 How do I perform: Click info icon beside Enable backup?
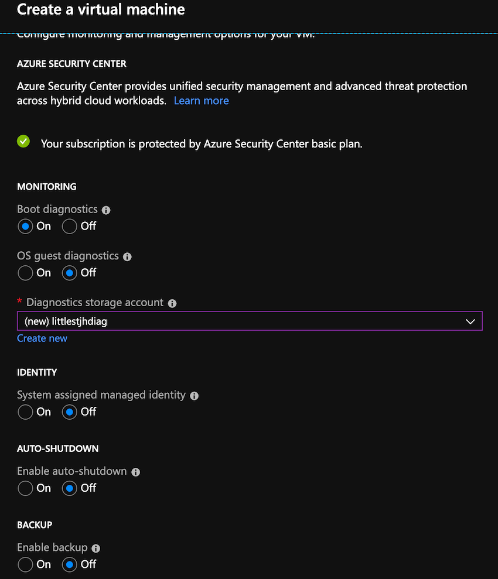[x=96, y=549]
